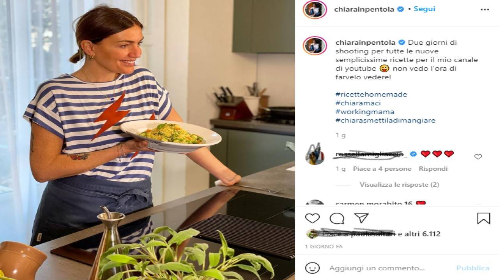
Task: Follow the account with Segui
Action: (x=424, y=9)
